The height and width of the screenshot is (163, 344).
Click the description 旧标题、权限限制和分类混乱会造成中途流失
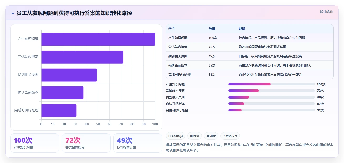point(270,56)
